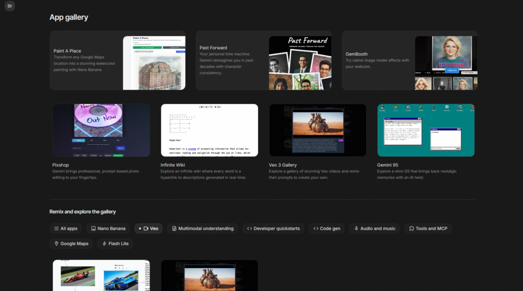This screenshot has height=291, width=523.
Task: Click the image icon in Nano Banana chip
Action: point(93,229)
